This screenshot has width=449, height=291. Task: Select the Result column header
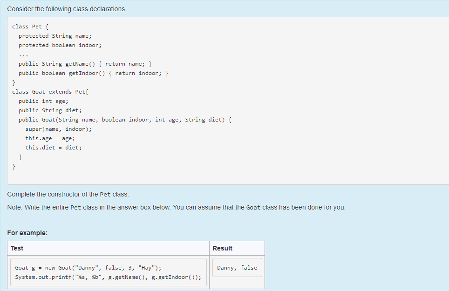pyautogui.click(x=222, y=248)
